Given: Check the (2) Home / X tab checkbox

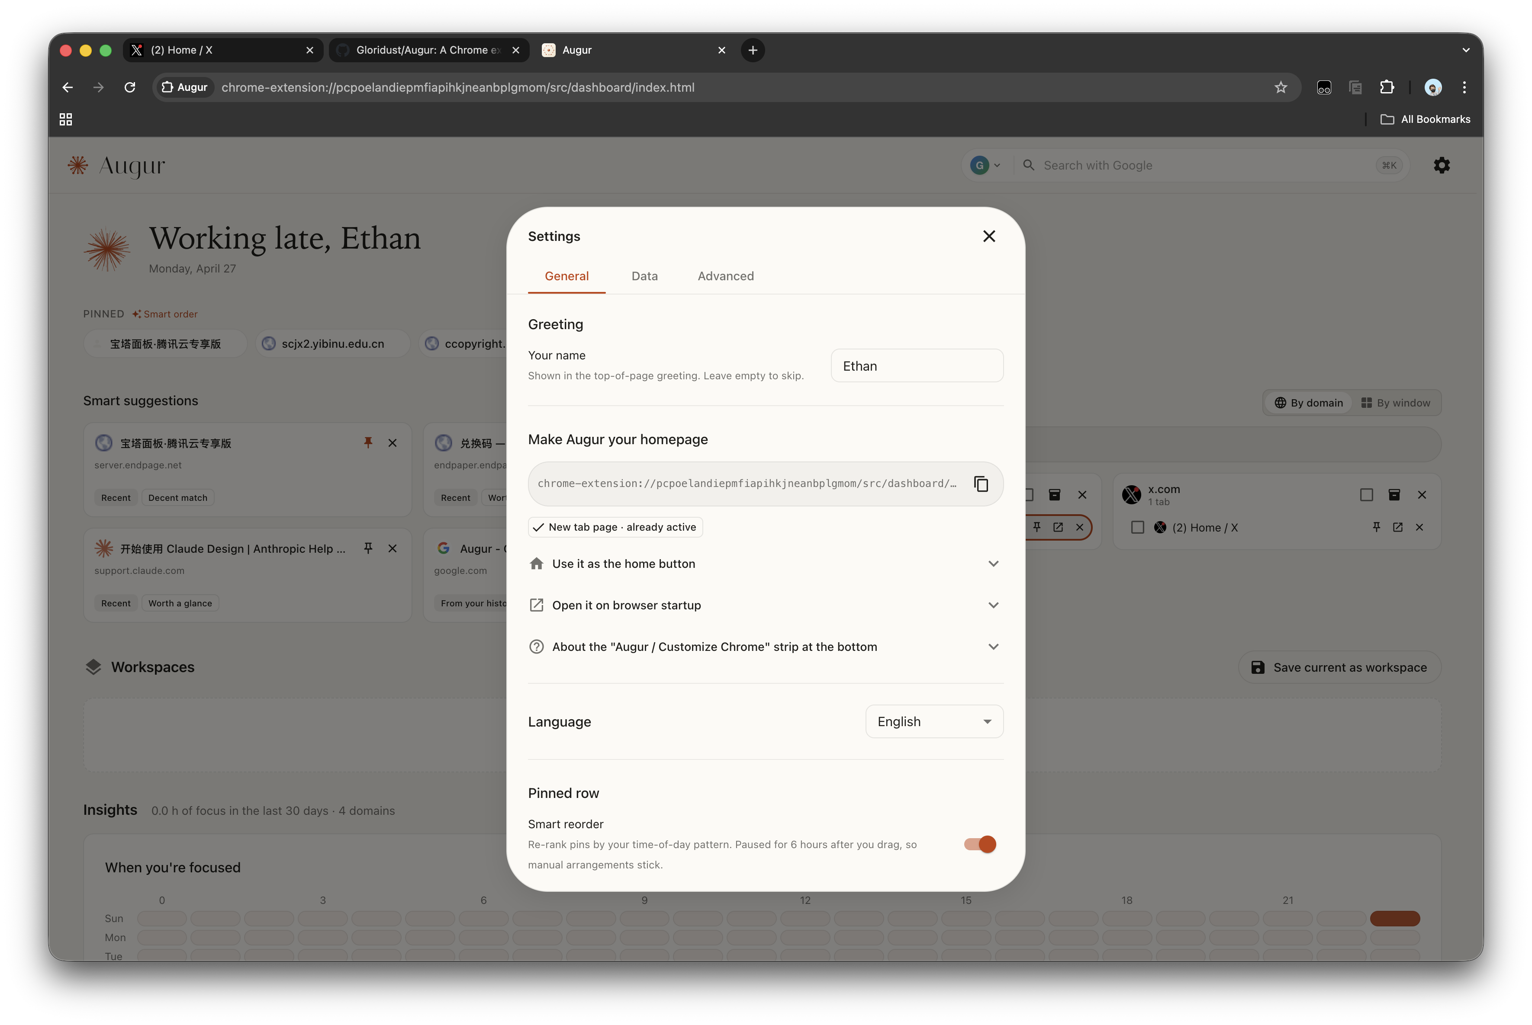Looking at the screenshot, I should point(1137,527).
